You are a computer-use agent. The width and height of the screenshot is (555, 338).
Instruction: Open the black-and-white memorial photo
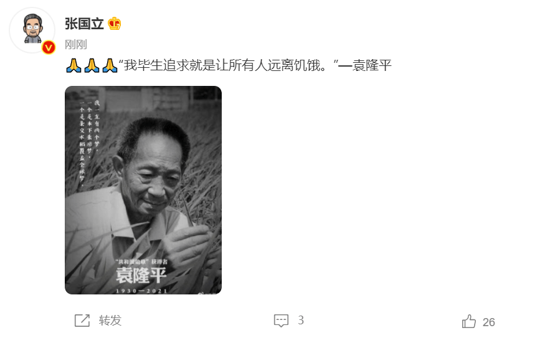pyautogui.click(x=143, y=190)
